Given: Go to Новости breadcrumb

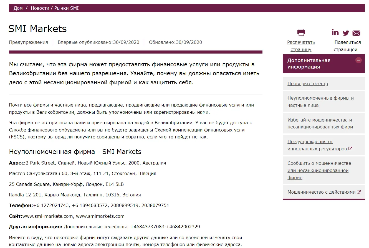Looking at the screenshot, I should 40,8.
